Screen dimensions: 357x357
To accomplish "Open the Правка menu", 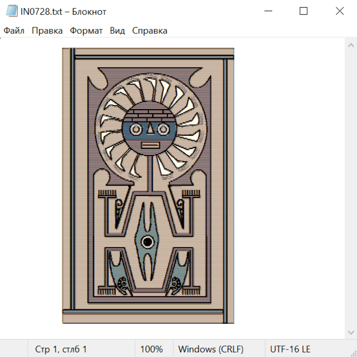I will [x=47, y=31].
